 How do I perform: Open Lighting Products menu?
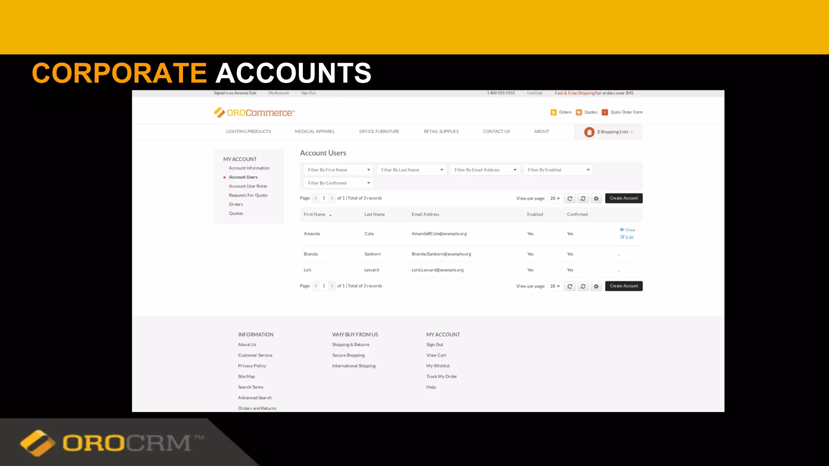click(x=249, y=131)
